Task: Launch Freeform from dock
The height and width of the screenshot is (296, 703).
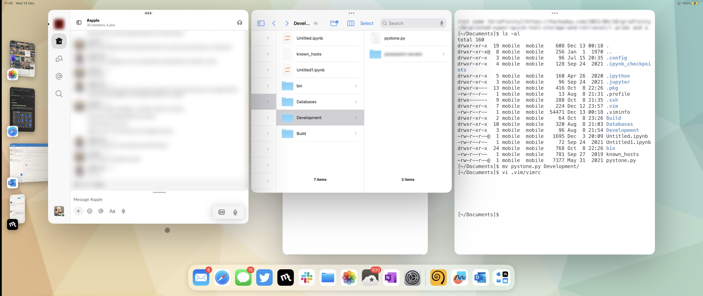Action: click(x=459, y=277)
